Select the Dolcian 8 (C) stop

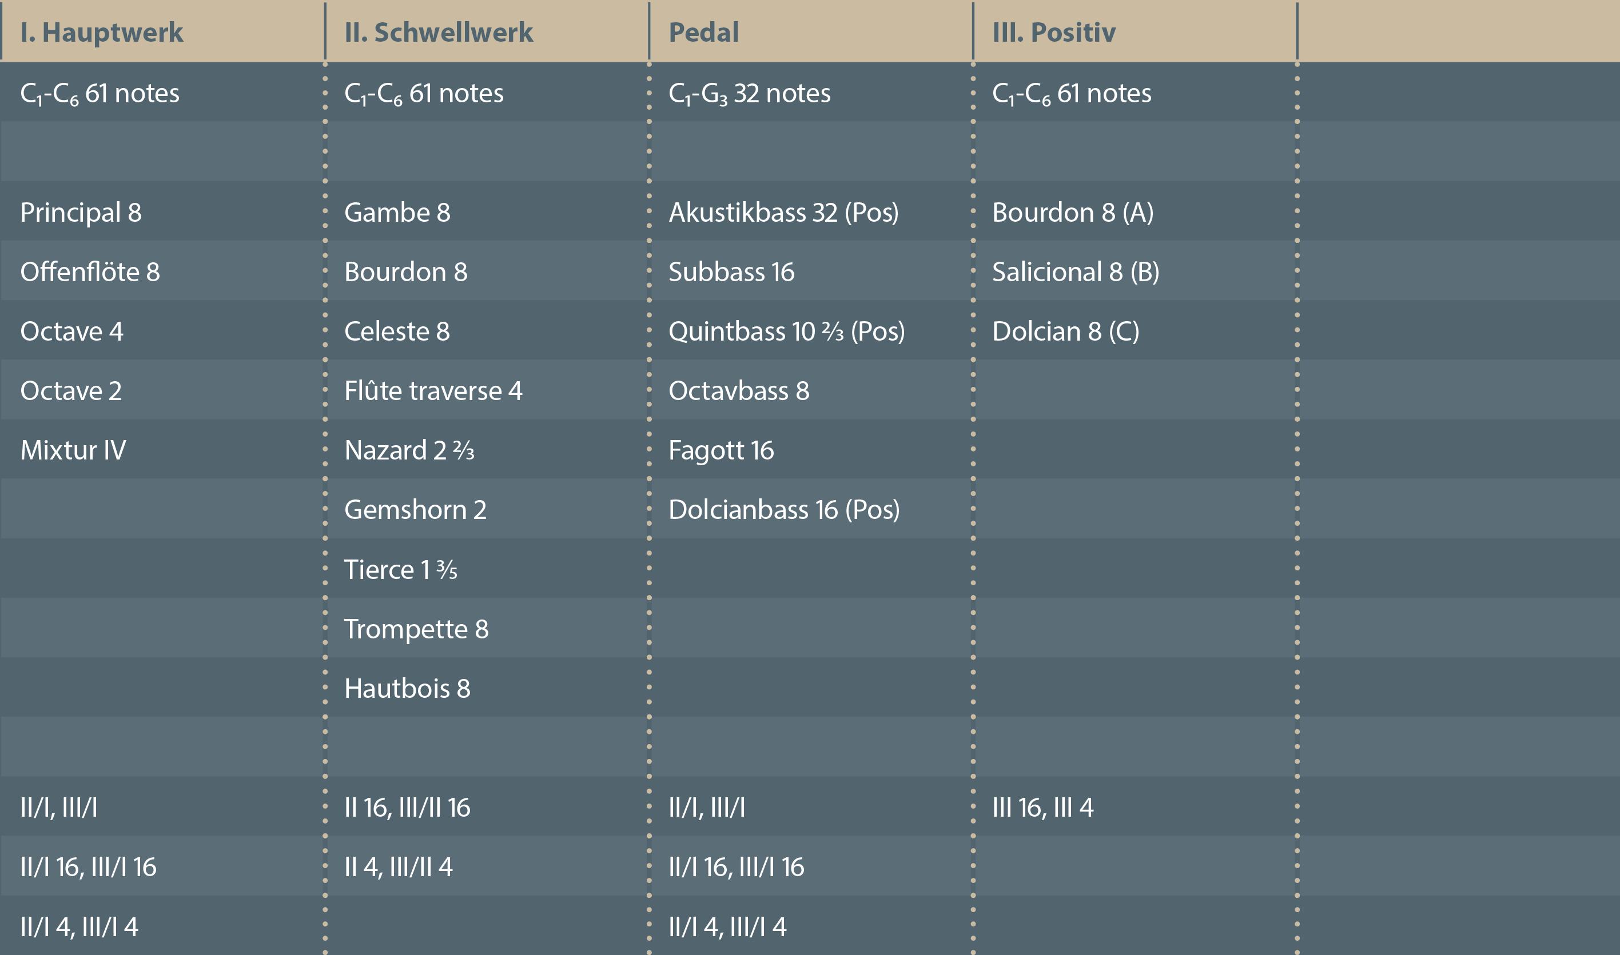click(1066, 331)
